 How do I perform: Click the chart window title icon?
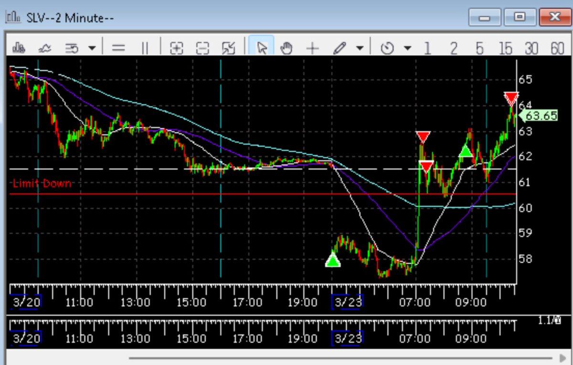pyautogui.click(x=13, y=18)
